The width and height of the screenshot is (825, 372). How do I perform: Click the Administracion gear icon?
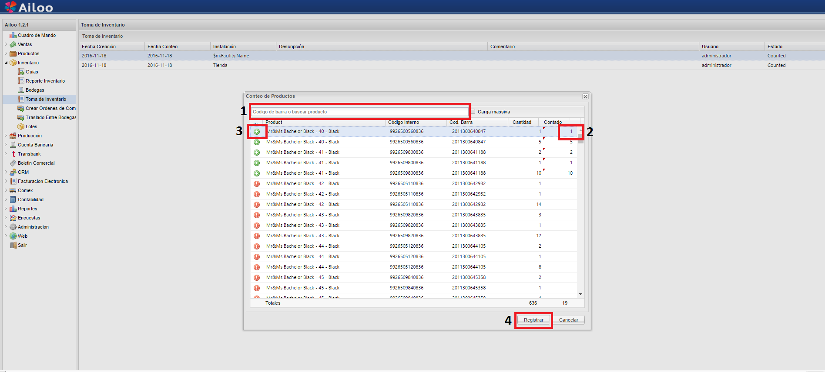13,227
